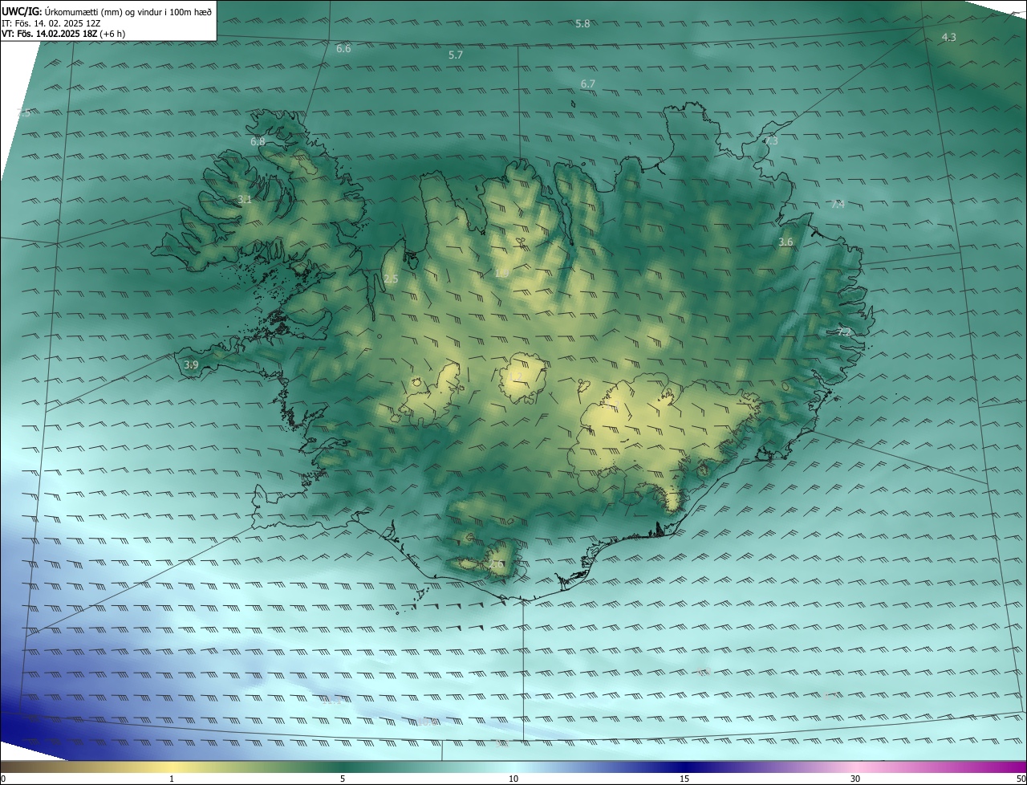Click the 6.8 value label in the Westfjords
1027x785 pixels.
(258, 142)
